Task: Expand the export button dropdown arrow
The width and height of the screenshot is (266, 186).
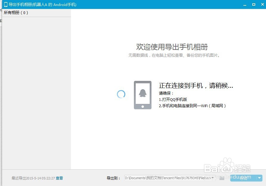Action: (259, 178)
